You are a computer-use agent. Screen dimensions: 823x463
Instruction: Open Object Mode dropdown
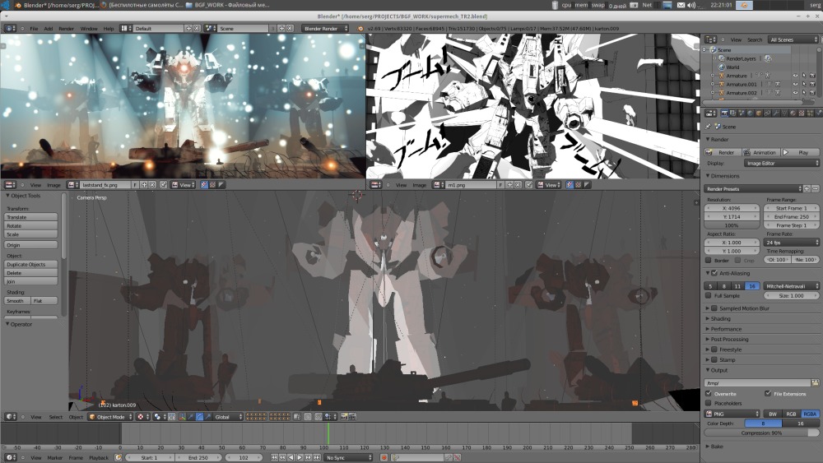[x=110, y=417]
